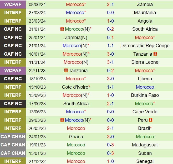Click the 2-1 score against Brazil
Viewport: 173px width, 164px height.
110,128
